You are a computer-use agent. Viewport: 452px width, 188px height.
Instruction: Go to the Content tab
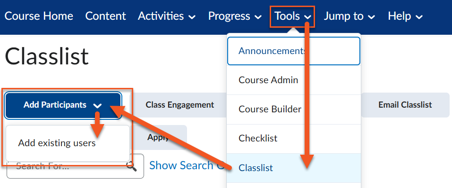pyautogui.click(x=105, y=16)
